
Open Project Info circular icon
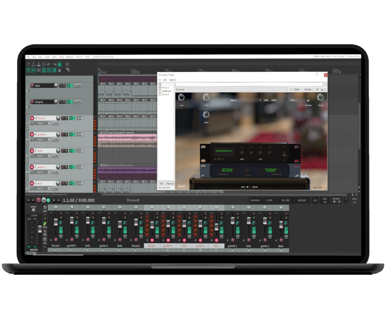coord(44,64)
